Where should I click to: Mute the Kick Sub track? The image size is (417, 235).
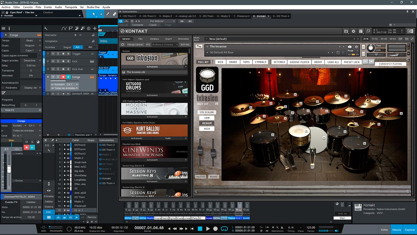53,69
